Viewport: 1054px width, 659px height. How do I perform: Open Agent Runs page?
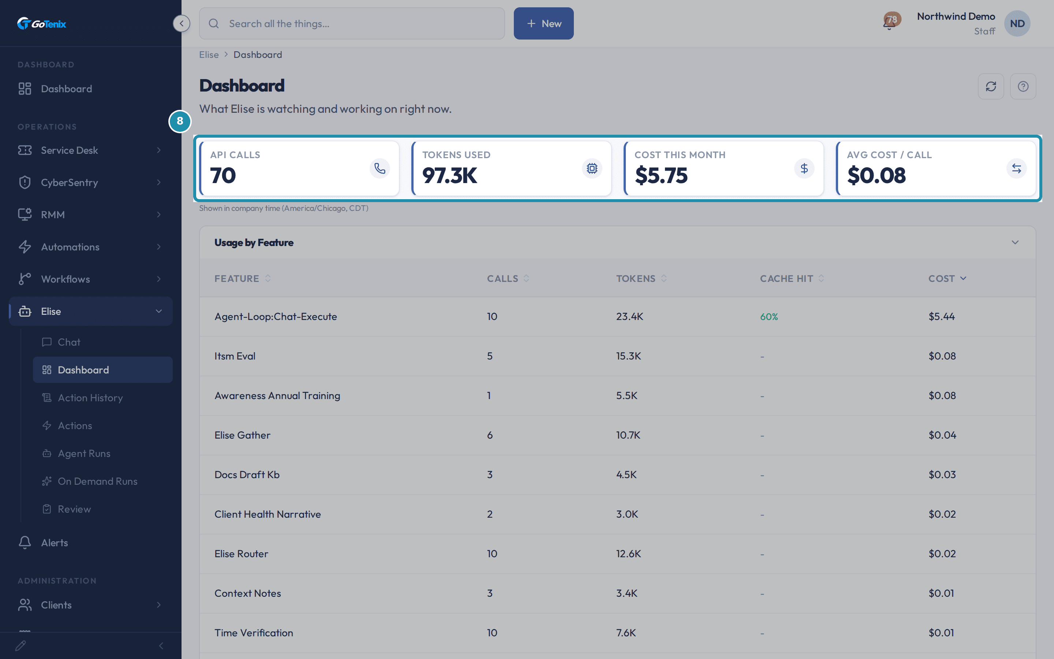click(103, 453)
